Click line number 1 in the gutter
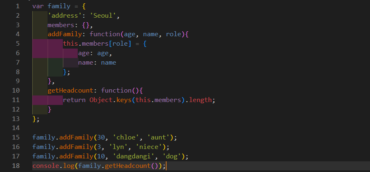The width and height of the screenshot is (370, 172). tap(18, 6)
